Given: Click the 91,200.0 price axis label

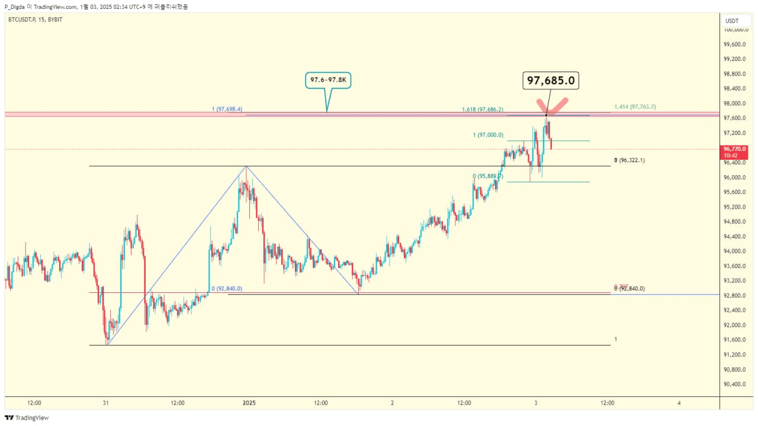Looking at the screenshot, I should coord(733,355).
